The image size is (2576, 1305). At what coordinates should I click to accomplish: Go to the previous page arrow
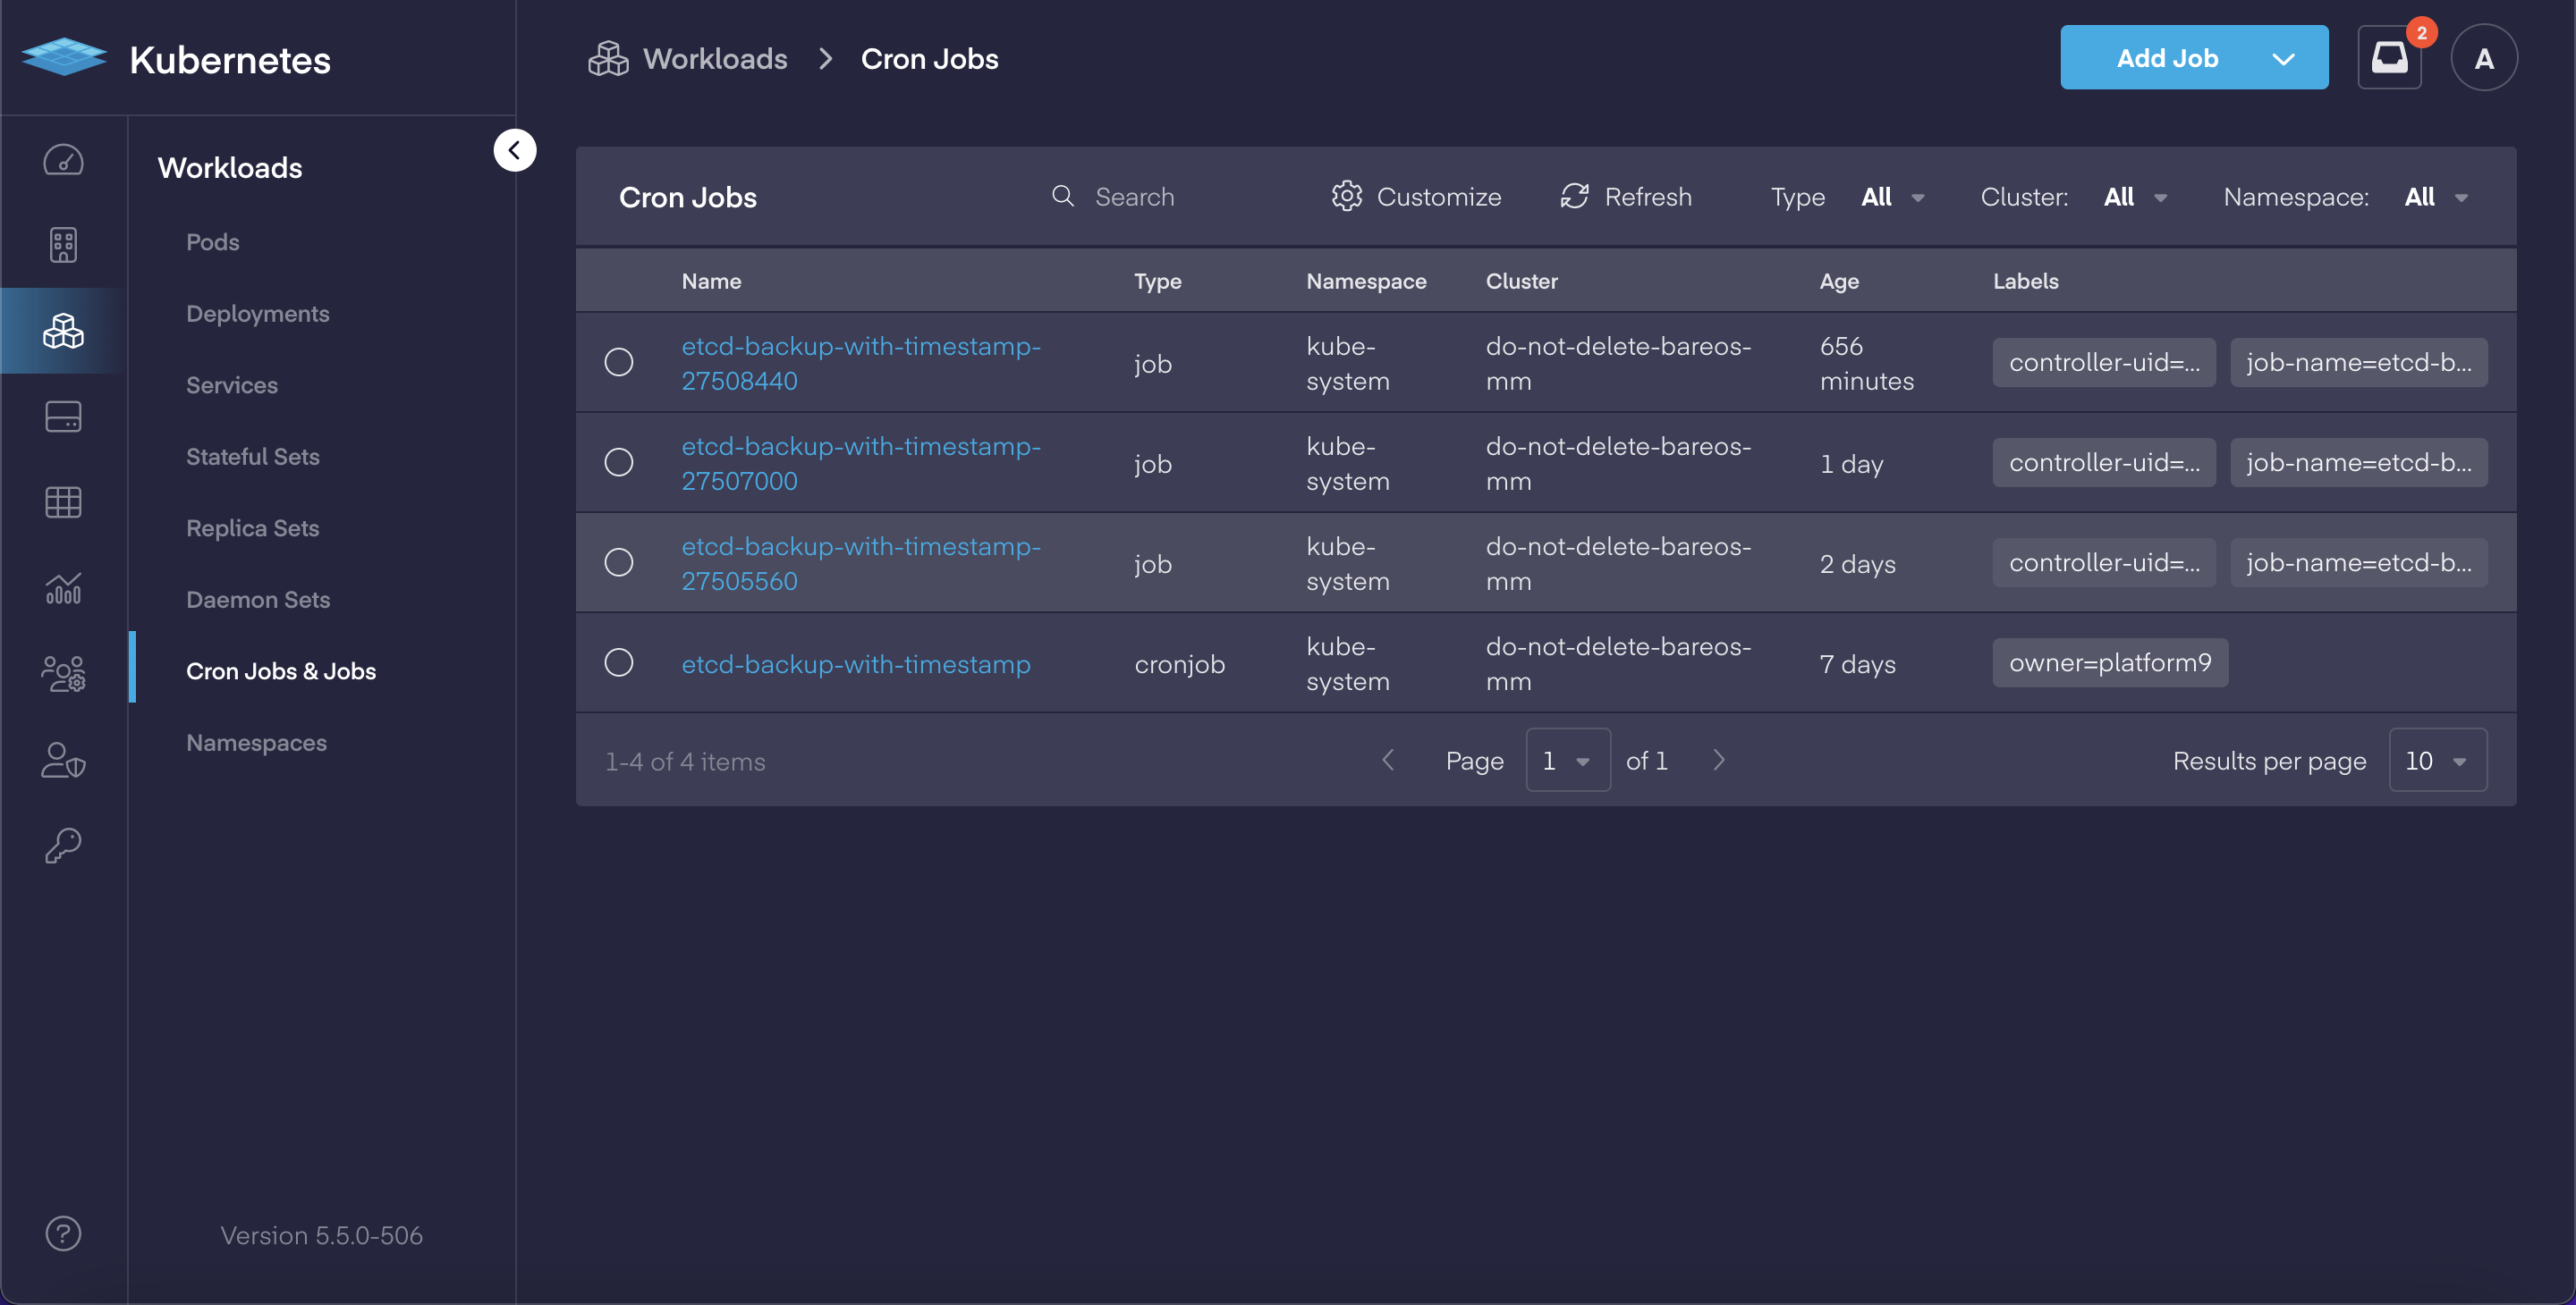pyautogui.click(x=1388, y=761)
